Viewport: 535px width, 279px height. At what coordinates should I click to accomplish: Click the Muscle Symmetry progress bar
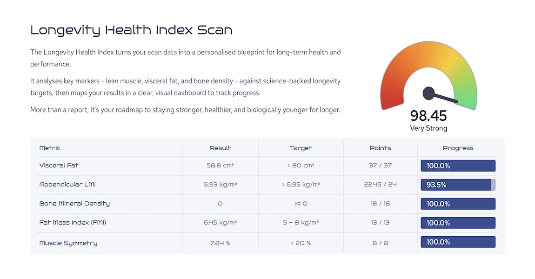point(458,242)
